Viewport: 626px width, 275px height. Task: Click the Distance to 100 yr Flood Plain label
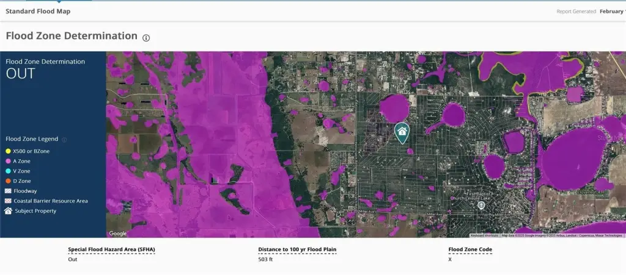[297, 249]
